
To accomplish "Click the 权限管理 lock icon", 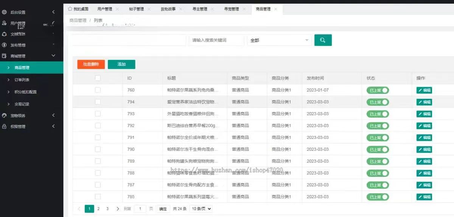I will point(5,126).
